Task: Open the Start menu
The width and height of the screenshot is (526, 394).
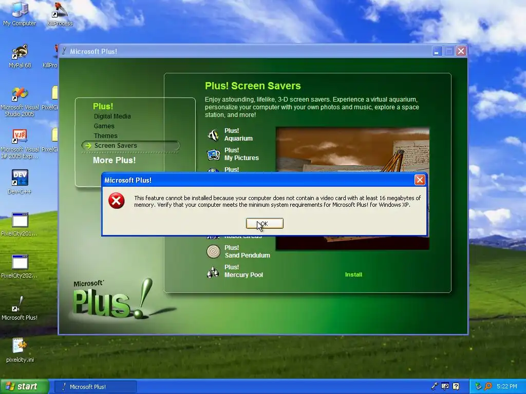Action: point(25,386)
